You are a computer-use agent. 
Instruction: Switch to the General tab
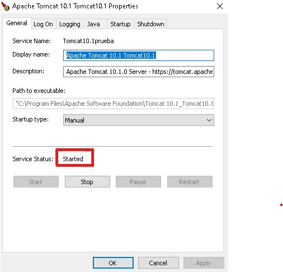17,23
